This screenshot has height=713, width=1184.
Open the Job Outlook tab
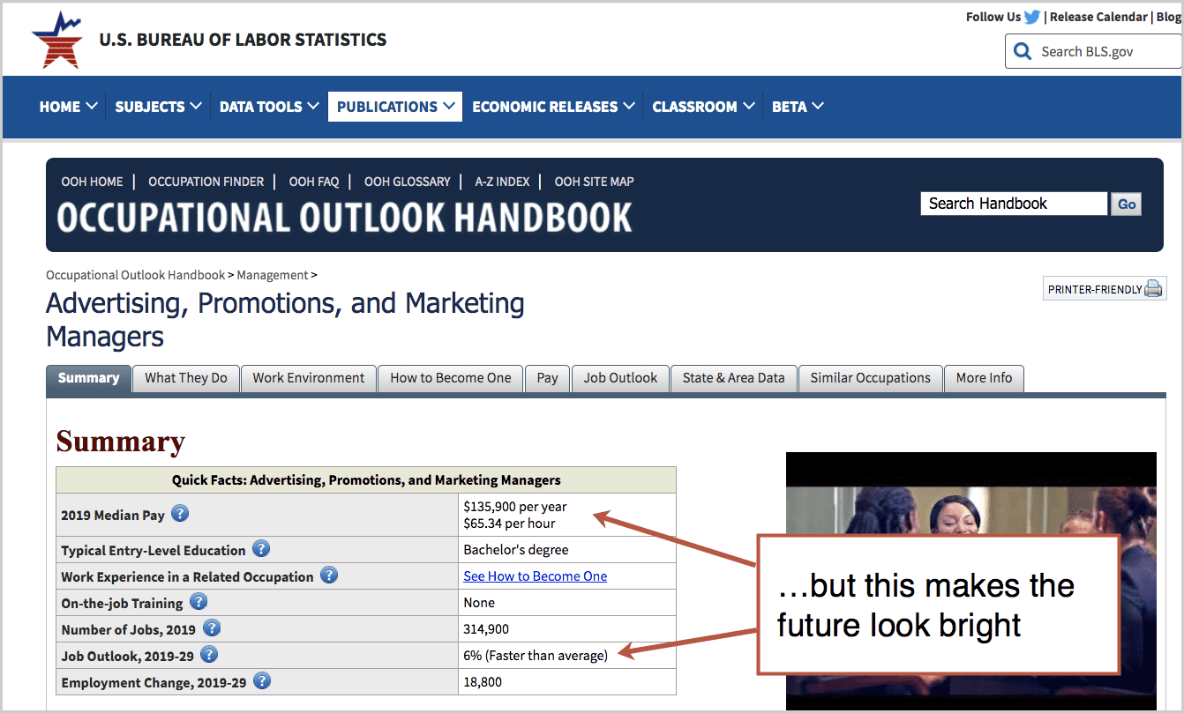click(x=620, y=378)
